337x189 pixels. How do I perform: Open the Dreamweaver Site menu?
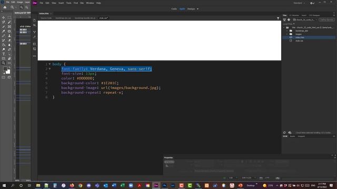(82, 3)
